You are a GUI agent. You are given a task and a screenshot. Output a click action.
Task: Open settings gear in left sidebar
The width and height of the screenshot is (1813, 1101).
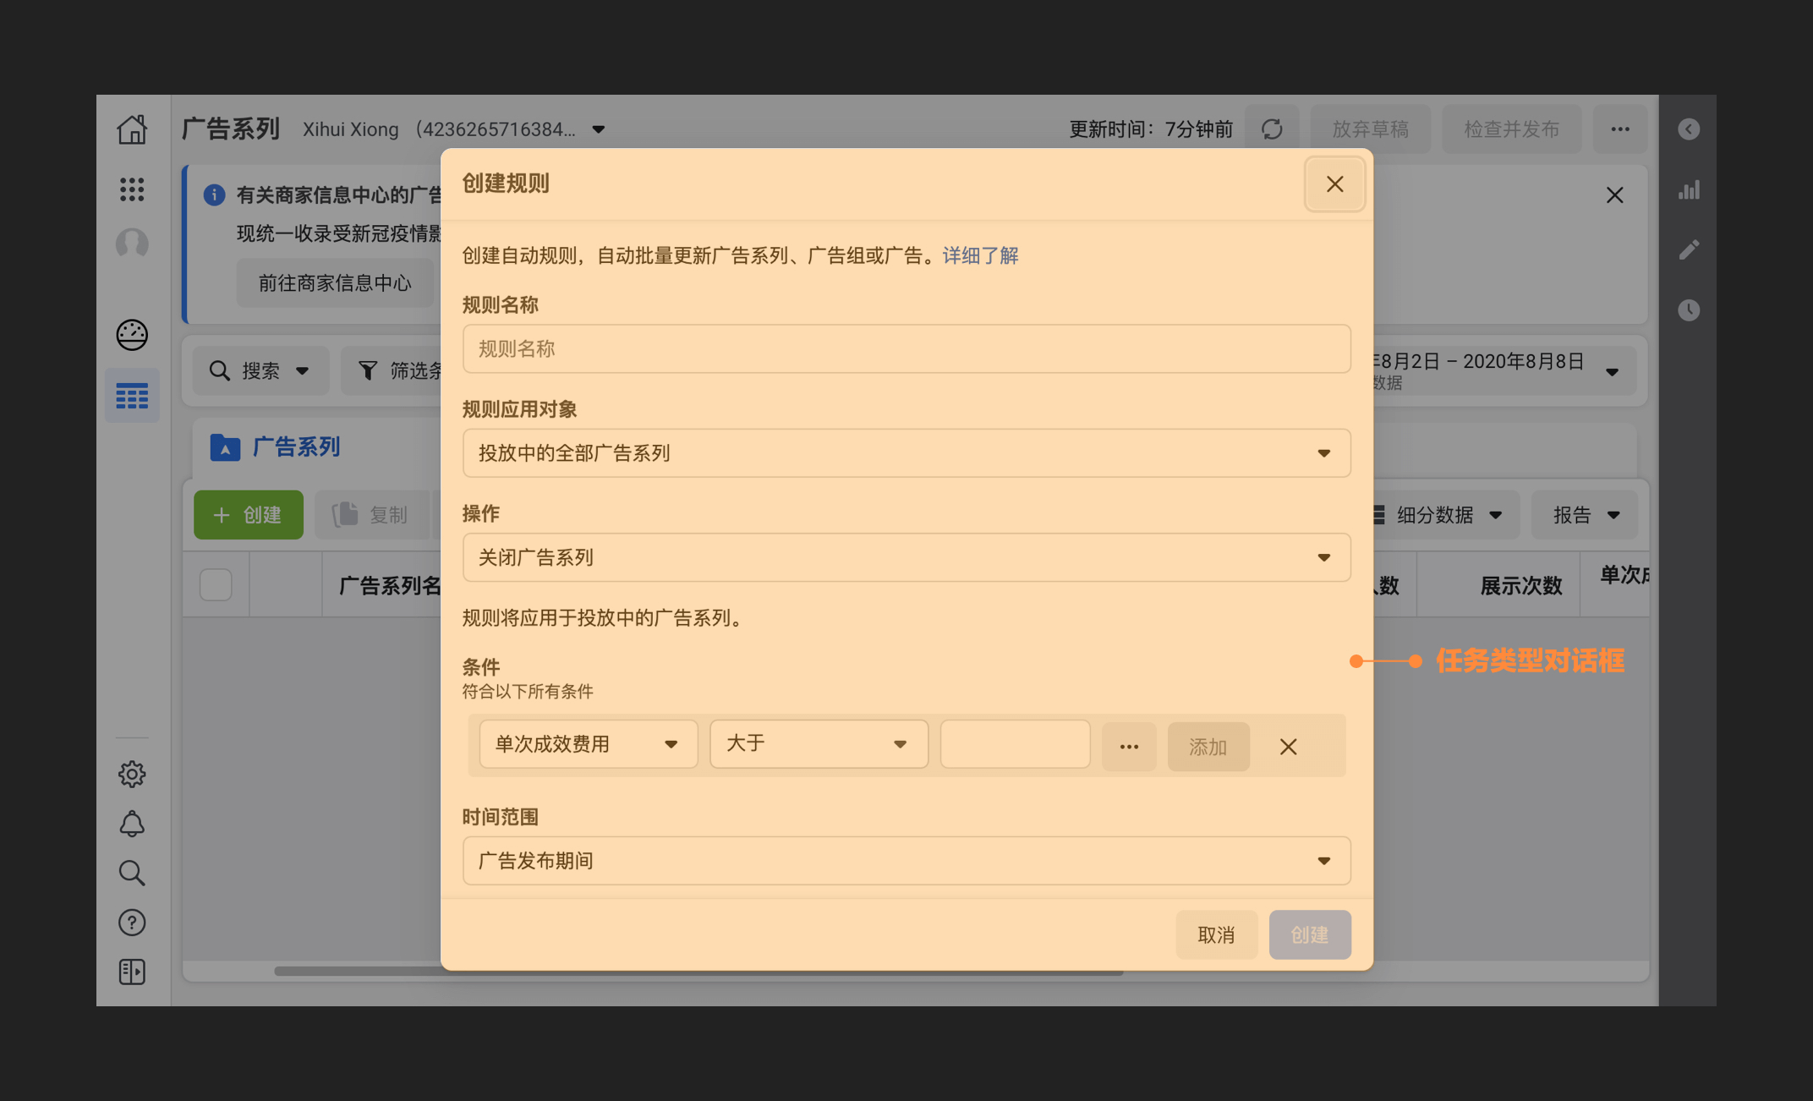(132, 774)
